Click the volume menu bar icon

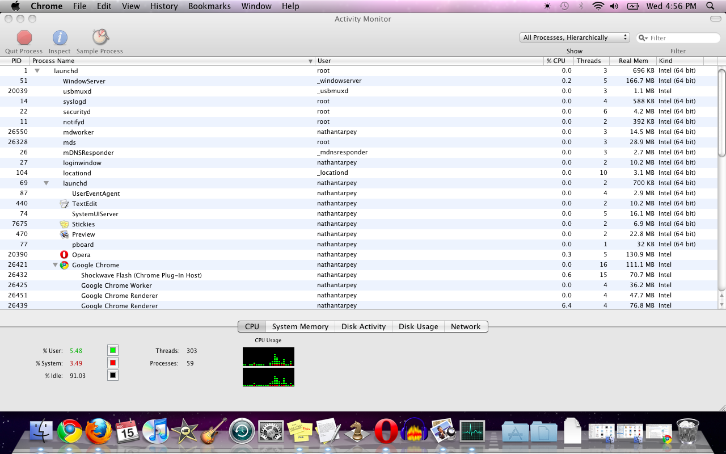(x=614, y=6)
